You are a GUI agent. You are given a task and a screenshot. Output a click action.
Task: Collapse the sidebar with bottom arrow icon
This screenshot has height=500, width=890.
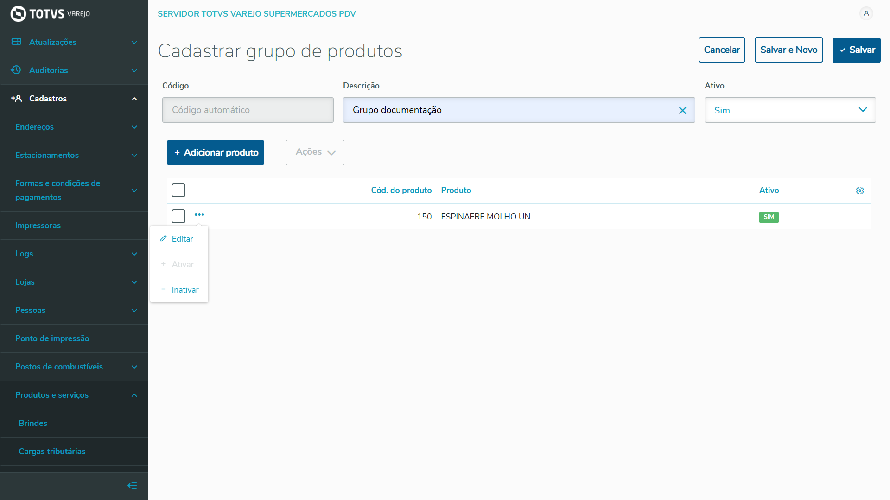point(132,485)
